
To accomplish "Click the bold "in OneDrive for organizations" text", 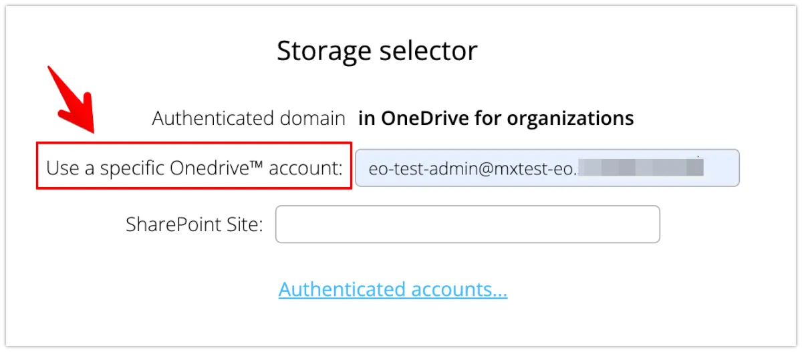I will [x=496, y=119].
